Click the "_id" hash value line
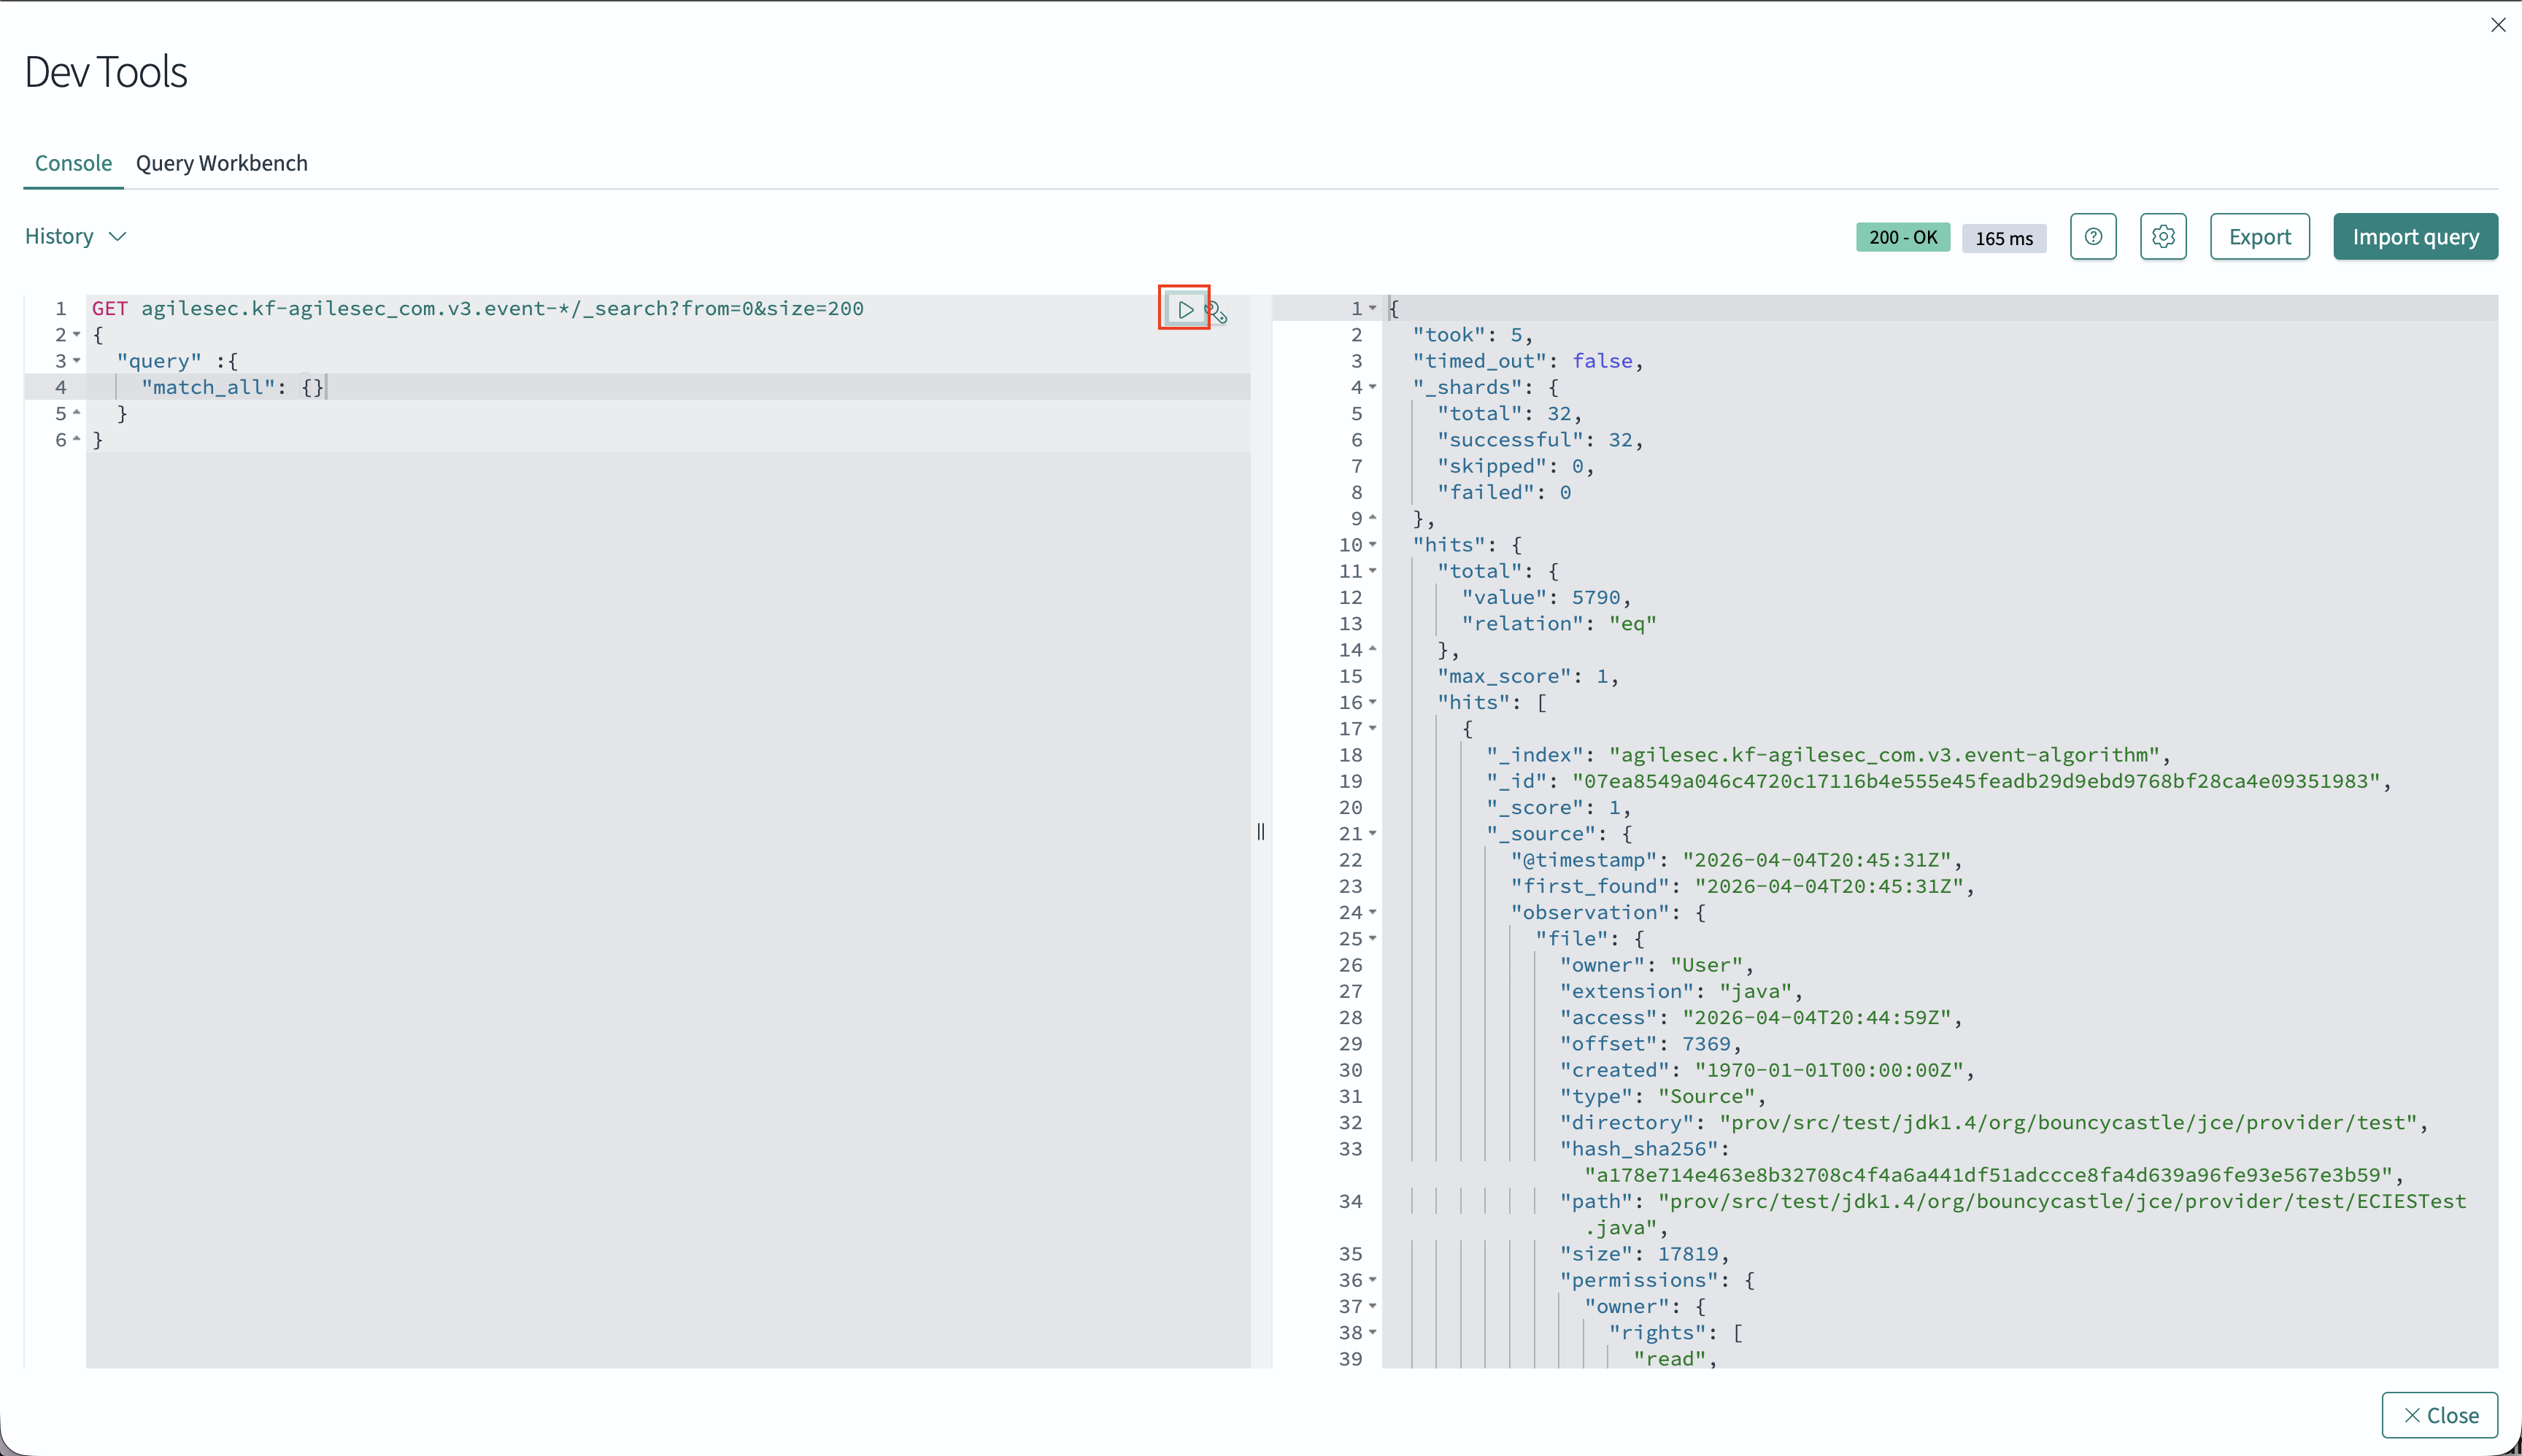The height and width of the screenshot is (1456, 2522). point(1939,781)
